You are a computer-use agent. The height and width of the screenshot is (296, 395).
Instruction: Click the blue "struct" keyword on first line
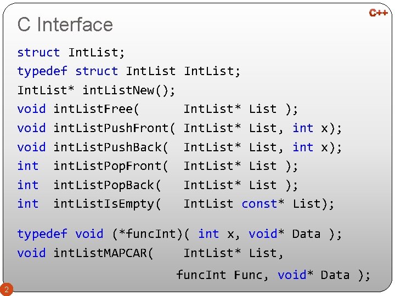coord(38,53)
